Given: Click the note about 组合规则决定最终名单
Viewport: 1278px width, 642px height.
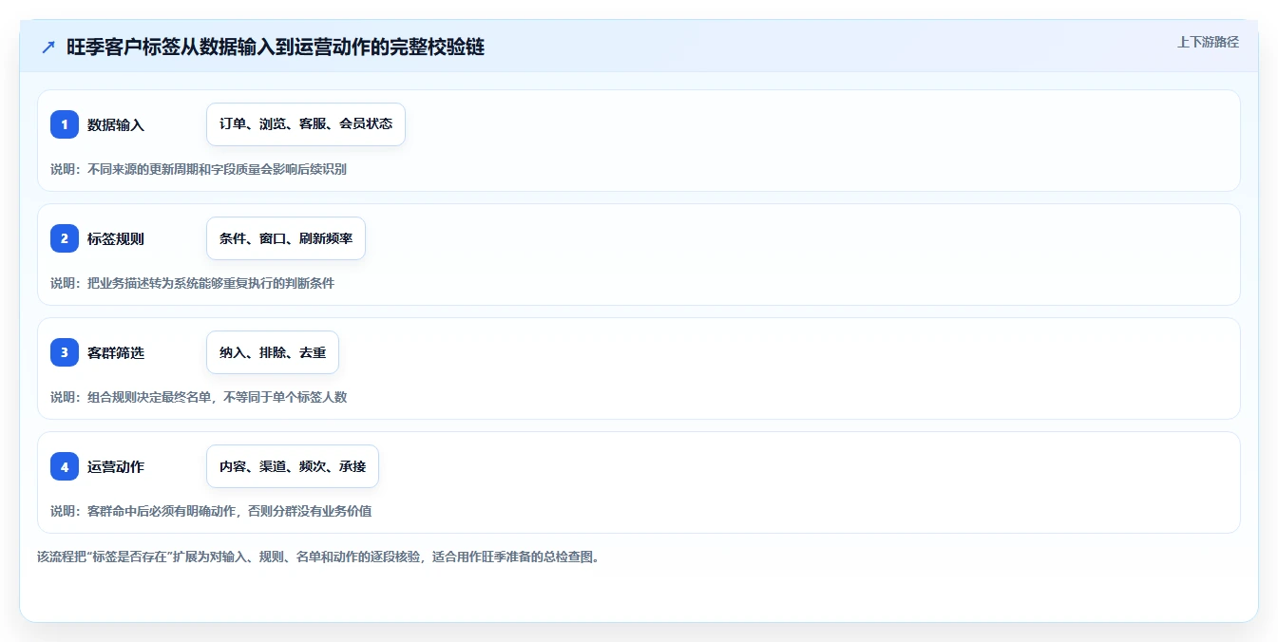Looking at the screenshot, I should point(199,397).
